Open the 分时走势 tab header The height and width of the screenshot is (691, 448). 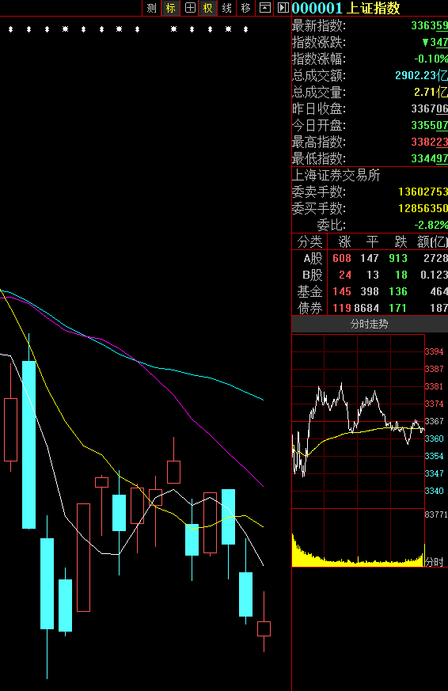pyautogui.click(x=369, y=325)
